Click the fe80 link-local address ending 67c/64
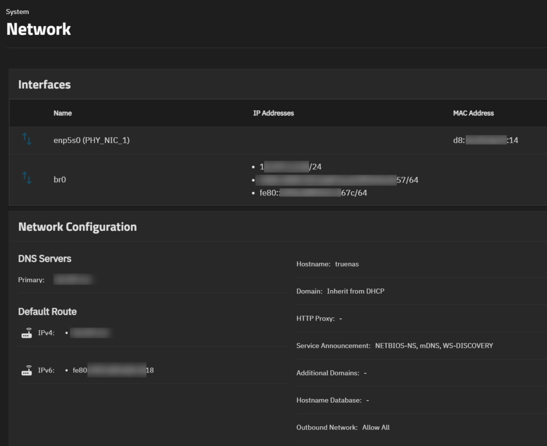This screenshot has height=446, width=547. 313,193
